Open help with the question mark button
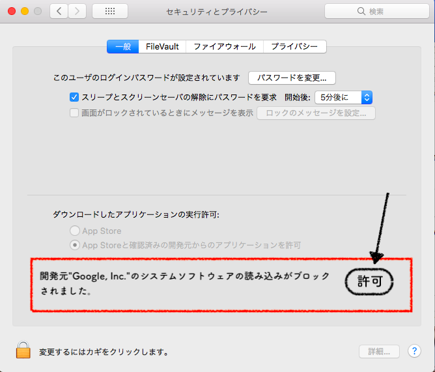The image size is (435, 372). 414,351
